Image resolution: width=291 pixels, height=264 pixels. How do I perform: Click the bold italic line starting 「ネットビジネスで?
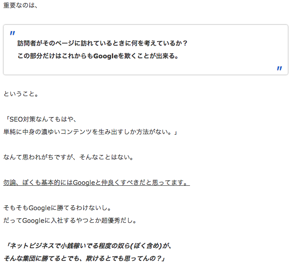(x=90, y=246)
